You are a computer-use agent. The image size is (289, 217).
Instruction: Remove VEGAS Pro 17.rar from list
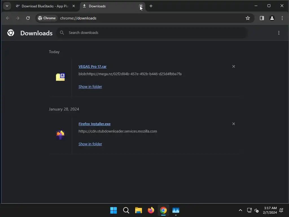[233, 66]
